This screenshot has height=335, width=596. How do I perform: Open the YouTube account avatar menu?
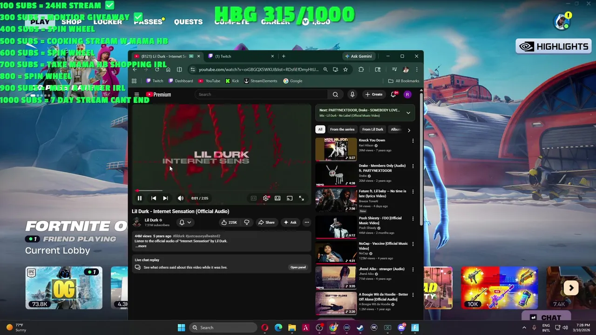coord(407,94)
